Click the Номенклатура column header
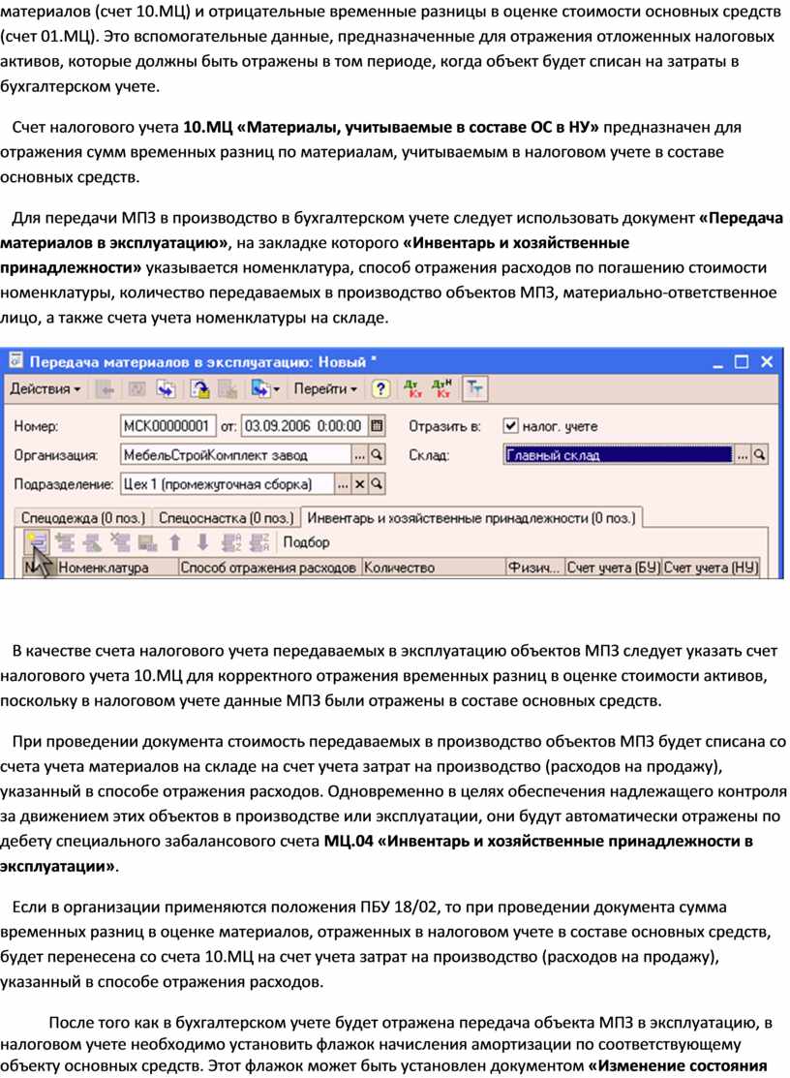This screenshot has width=790, height=1078. tap(117, 568)
